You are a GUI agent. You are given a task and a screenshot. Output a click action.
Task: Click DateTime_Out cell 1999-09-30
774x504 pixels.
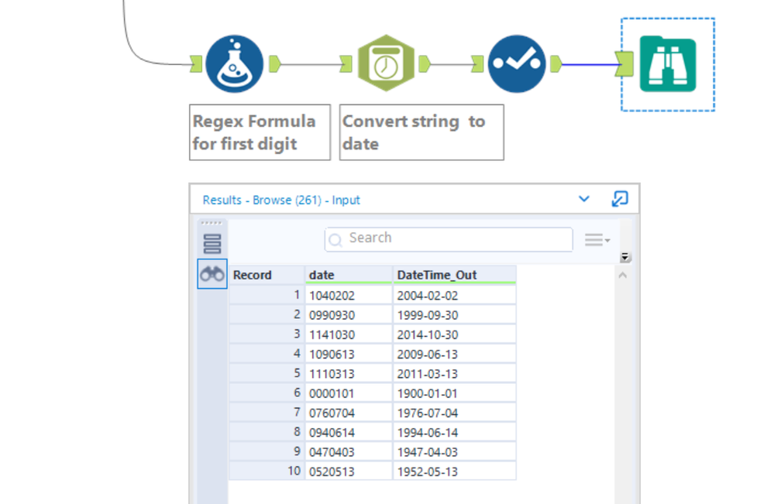(x=455, y=314)
